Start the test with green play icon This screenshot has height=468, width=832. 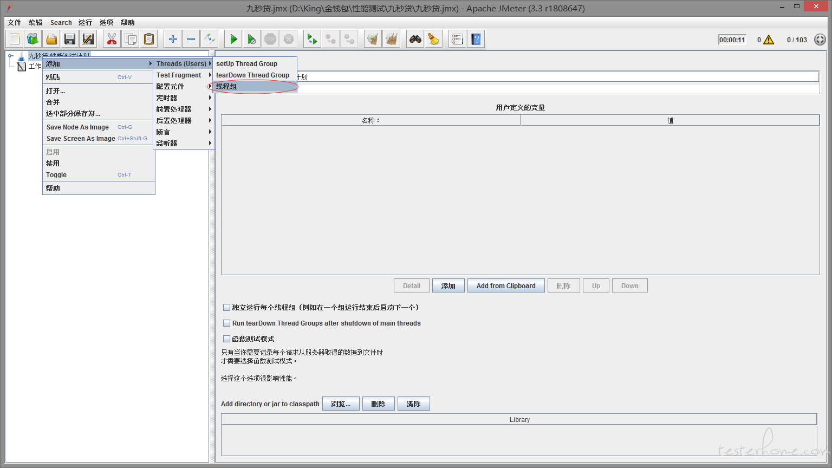point(233,39)
